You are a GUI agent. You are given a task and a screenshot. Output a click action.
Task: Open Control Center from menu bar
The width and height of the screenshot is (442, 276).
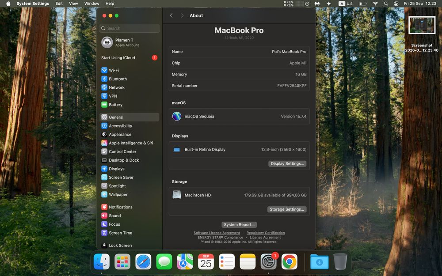tap(396, 4)
